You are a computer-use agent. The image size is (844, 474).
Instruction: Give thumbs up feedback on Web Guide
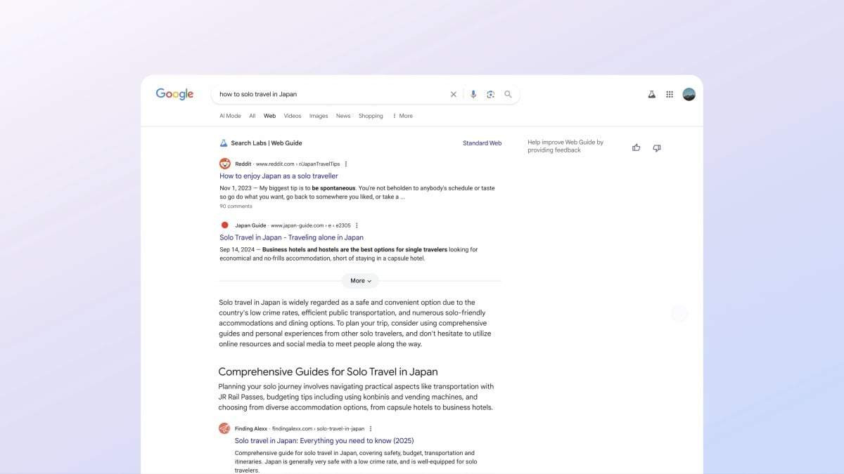tap(637, 147)
